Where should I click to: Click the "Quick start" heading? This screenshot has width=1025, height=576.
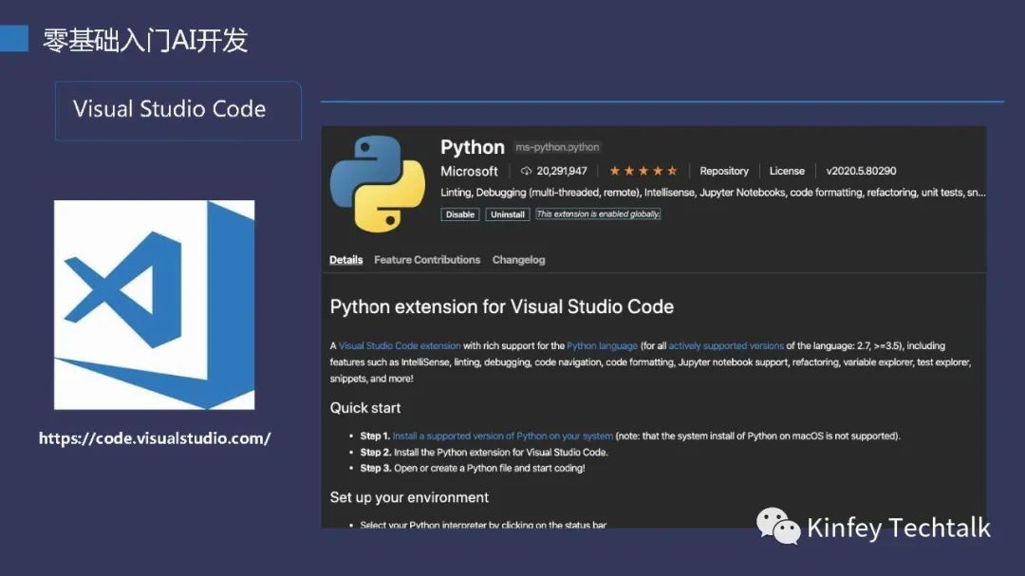click(x=364, y=408)
